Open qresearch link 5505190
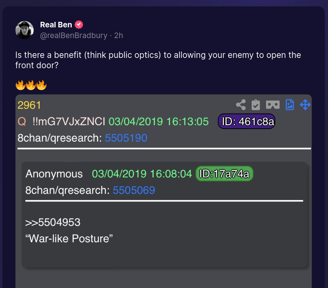The height and width of the screenshot is (288, 328). point(126,138)
